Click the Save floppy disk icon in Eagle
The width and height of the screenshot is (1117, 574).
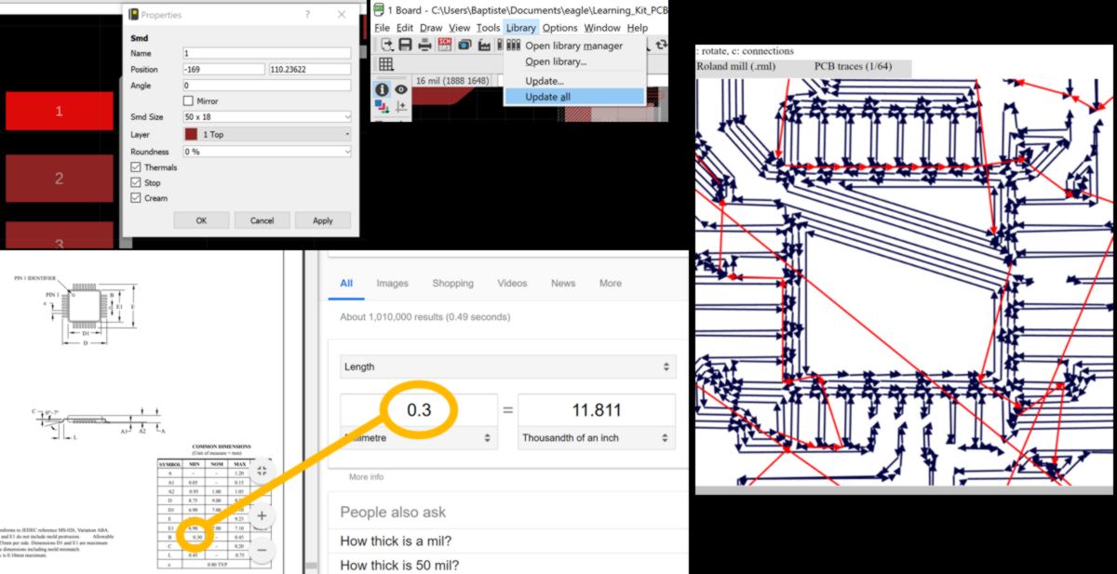(405, 45)
